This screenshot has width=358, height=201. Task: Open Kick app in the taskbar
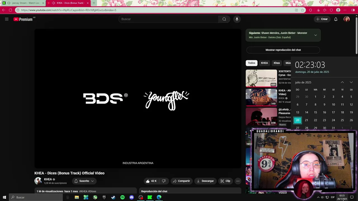[x=150, y=197]
